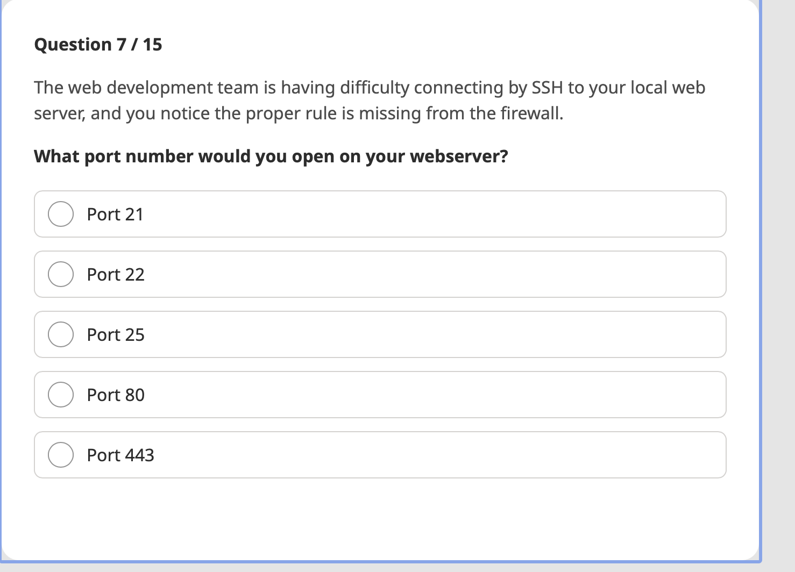Click the Port 25 answer row

(380, 334)
